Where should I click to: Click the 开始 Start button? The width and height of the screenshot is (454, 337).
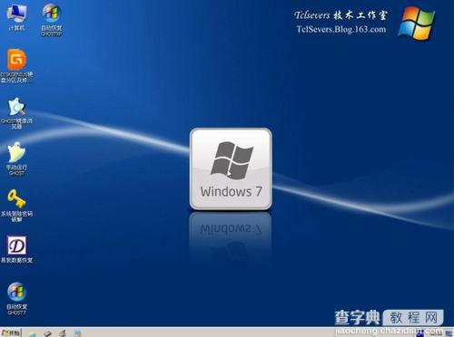(11, 332)
